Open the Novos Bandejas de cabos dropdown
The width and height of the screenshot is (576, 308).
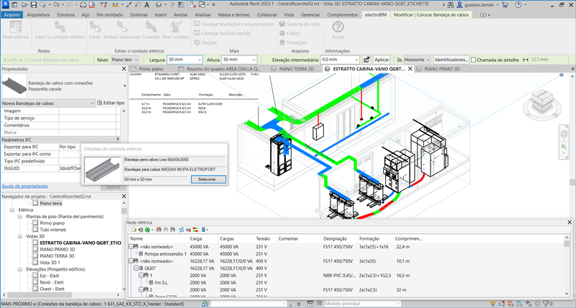[91, 104]
